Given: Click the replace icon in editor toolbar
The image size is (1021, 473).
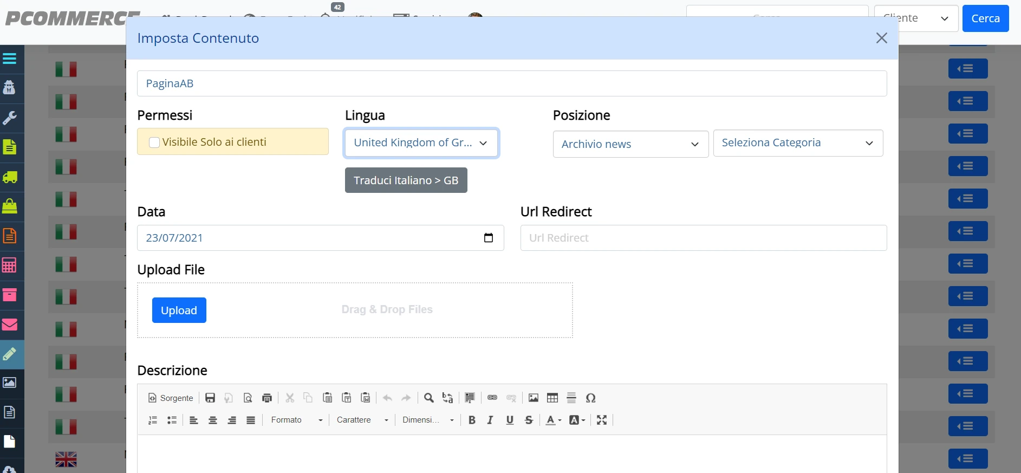Looking at the screenshot, I should [447, 398].
